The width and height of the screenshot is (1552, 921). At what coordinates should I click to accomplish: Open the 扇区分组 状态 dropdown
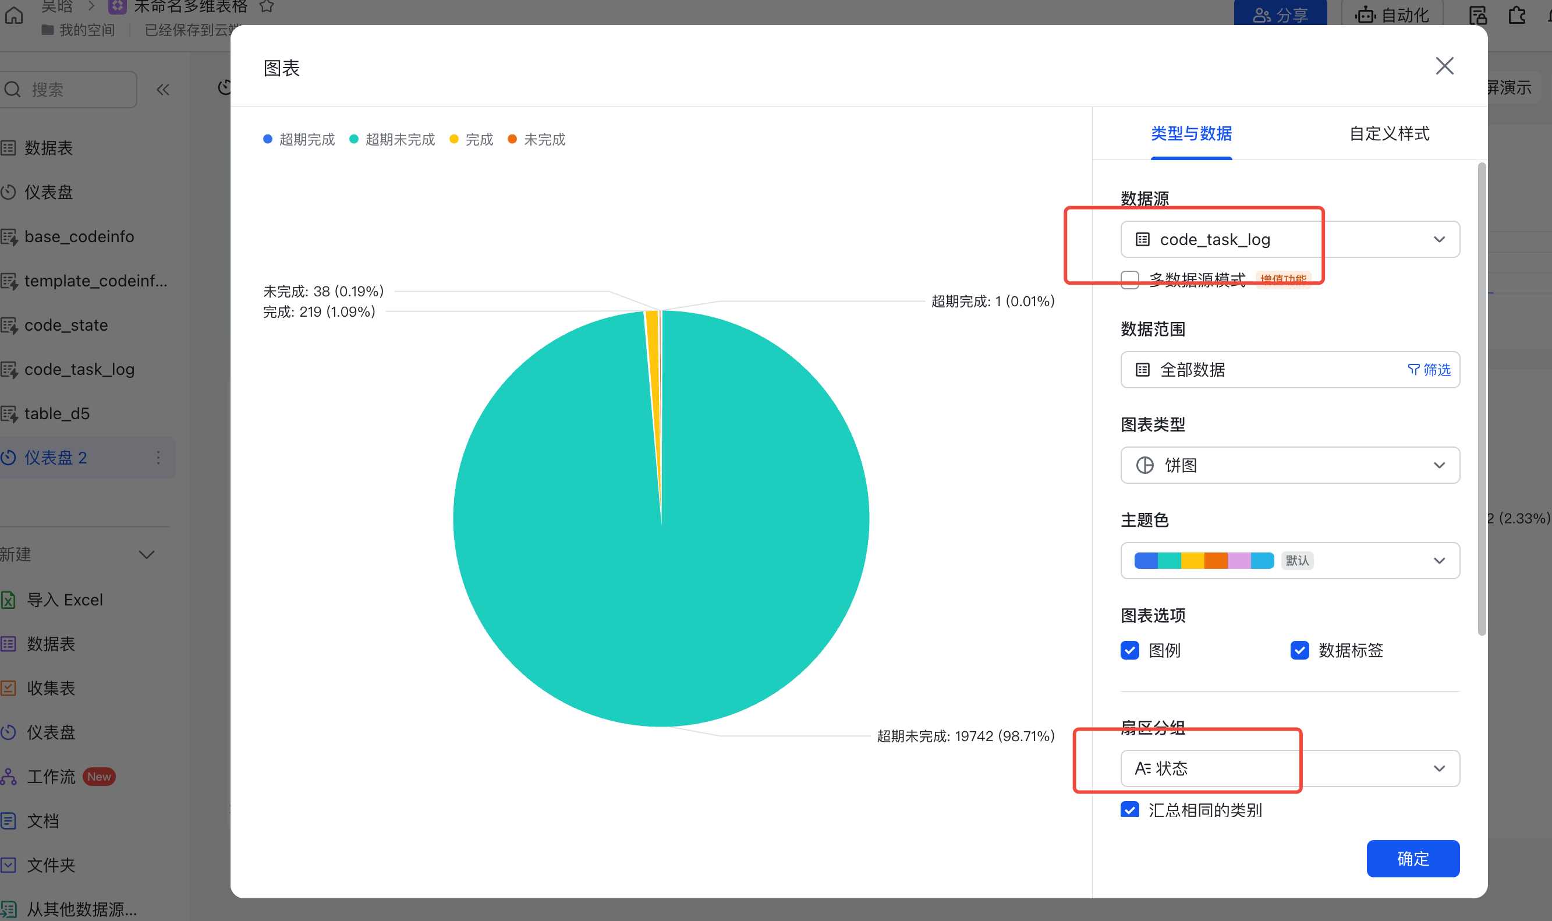click(x=1289, y=768)
